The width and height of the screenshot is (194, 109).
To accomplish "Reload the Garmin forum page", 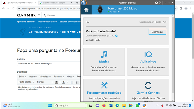I will [13, 8].
